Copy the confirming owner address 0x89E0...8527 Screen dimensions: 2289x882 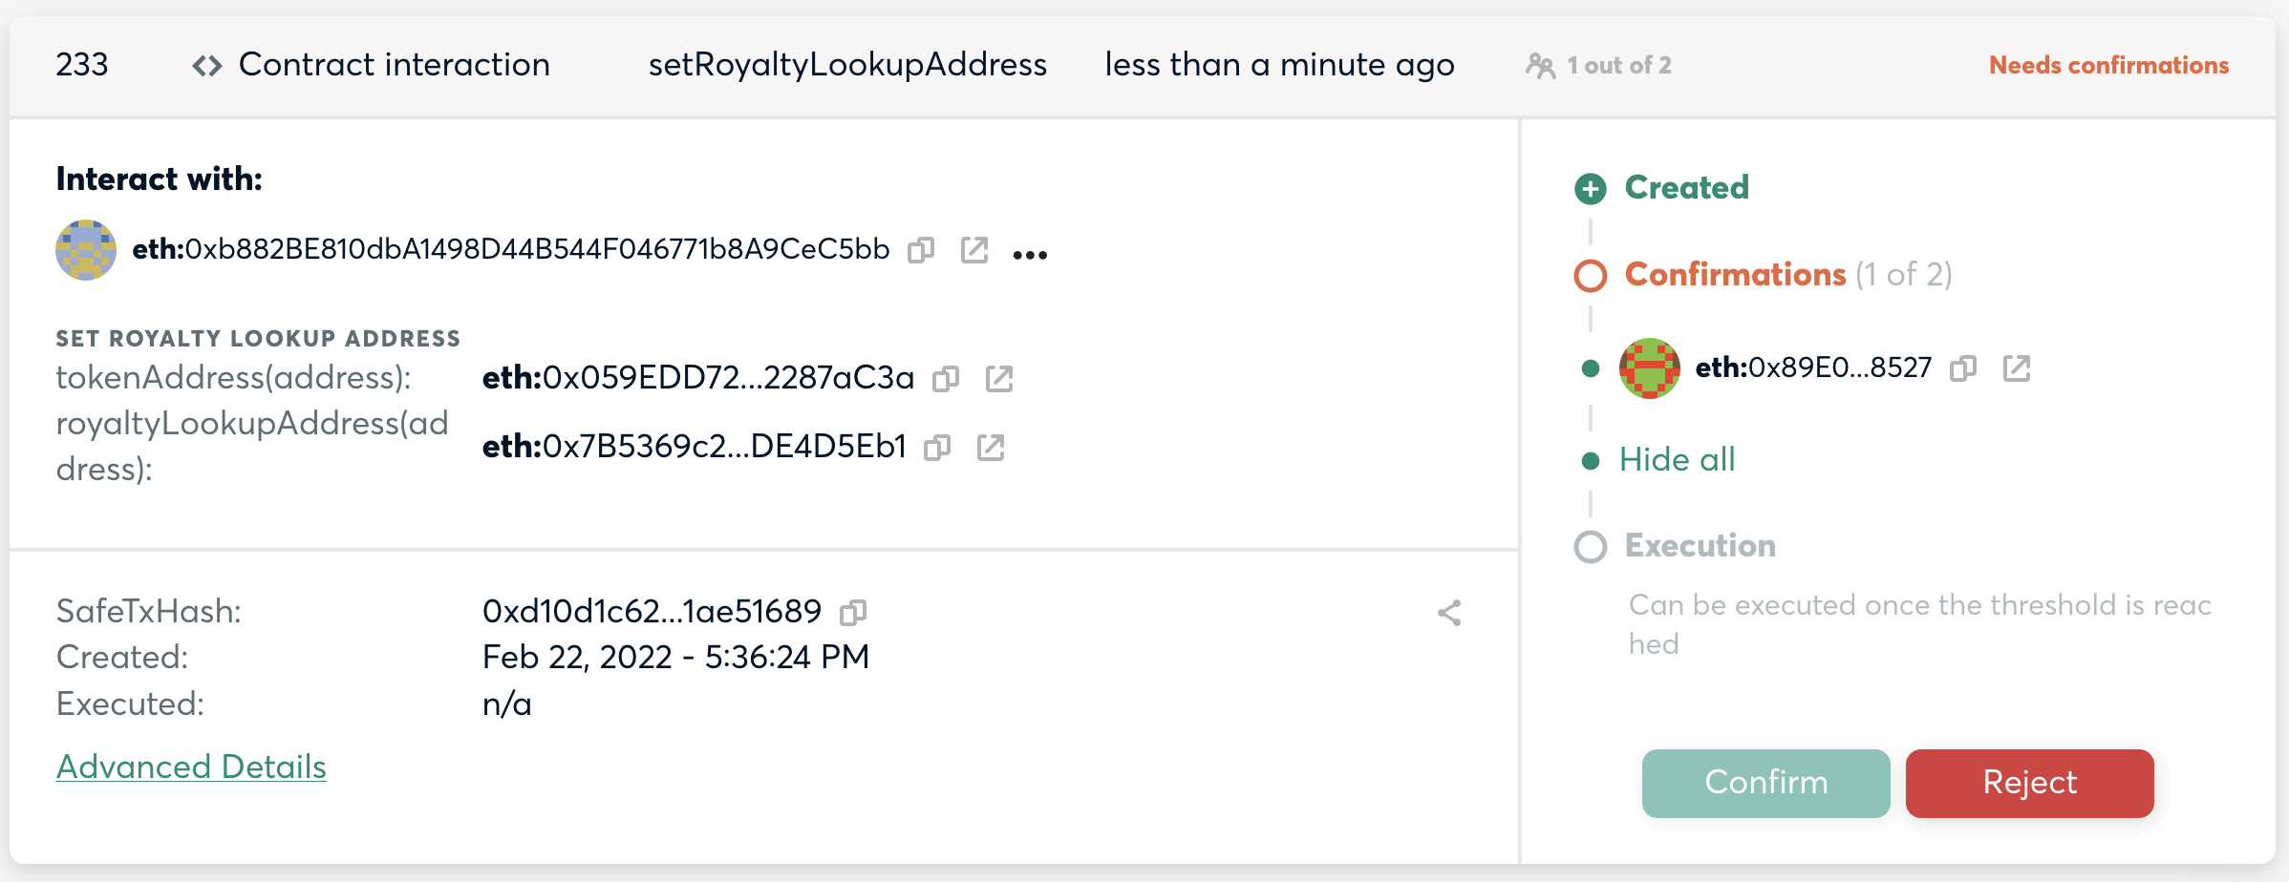point(1963,368)
